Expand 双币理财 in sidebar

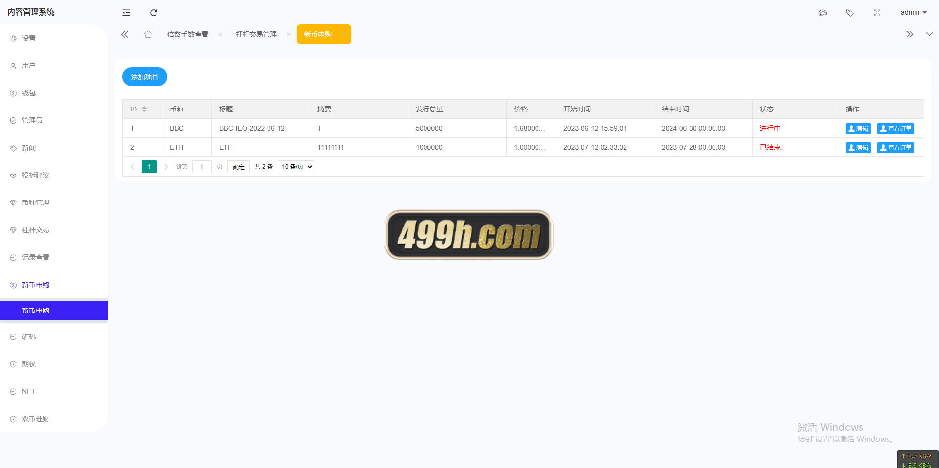click(54, 419)
